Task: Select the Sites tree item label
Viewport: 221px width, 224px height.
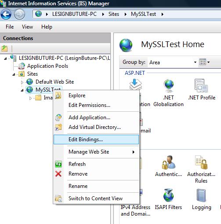Action: (x=33, y=74)
